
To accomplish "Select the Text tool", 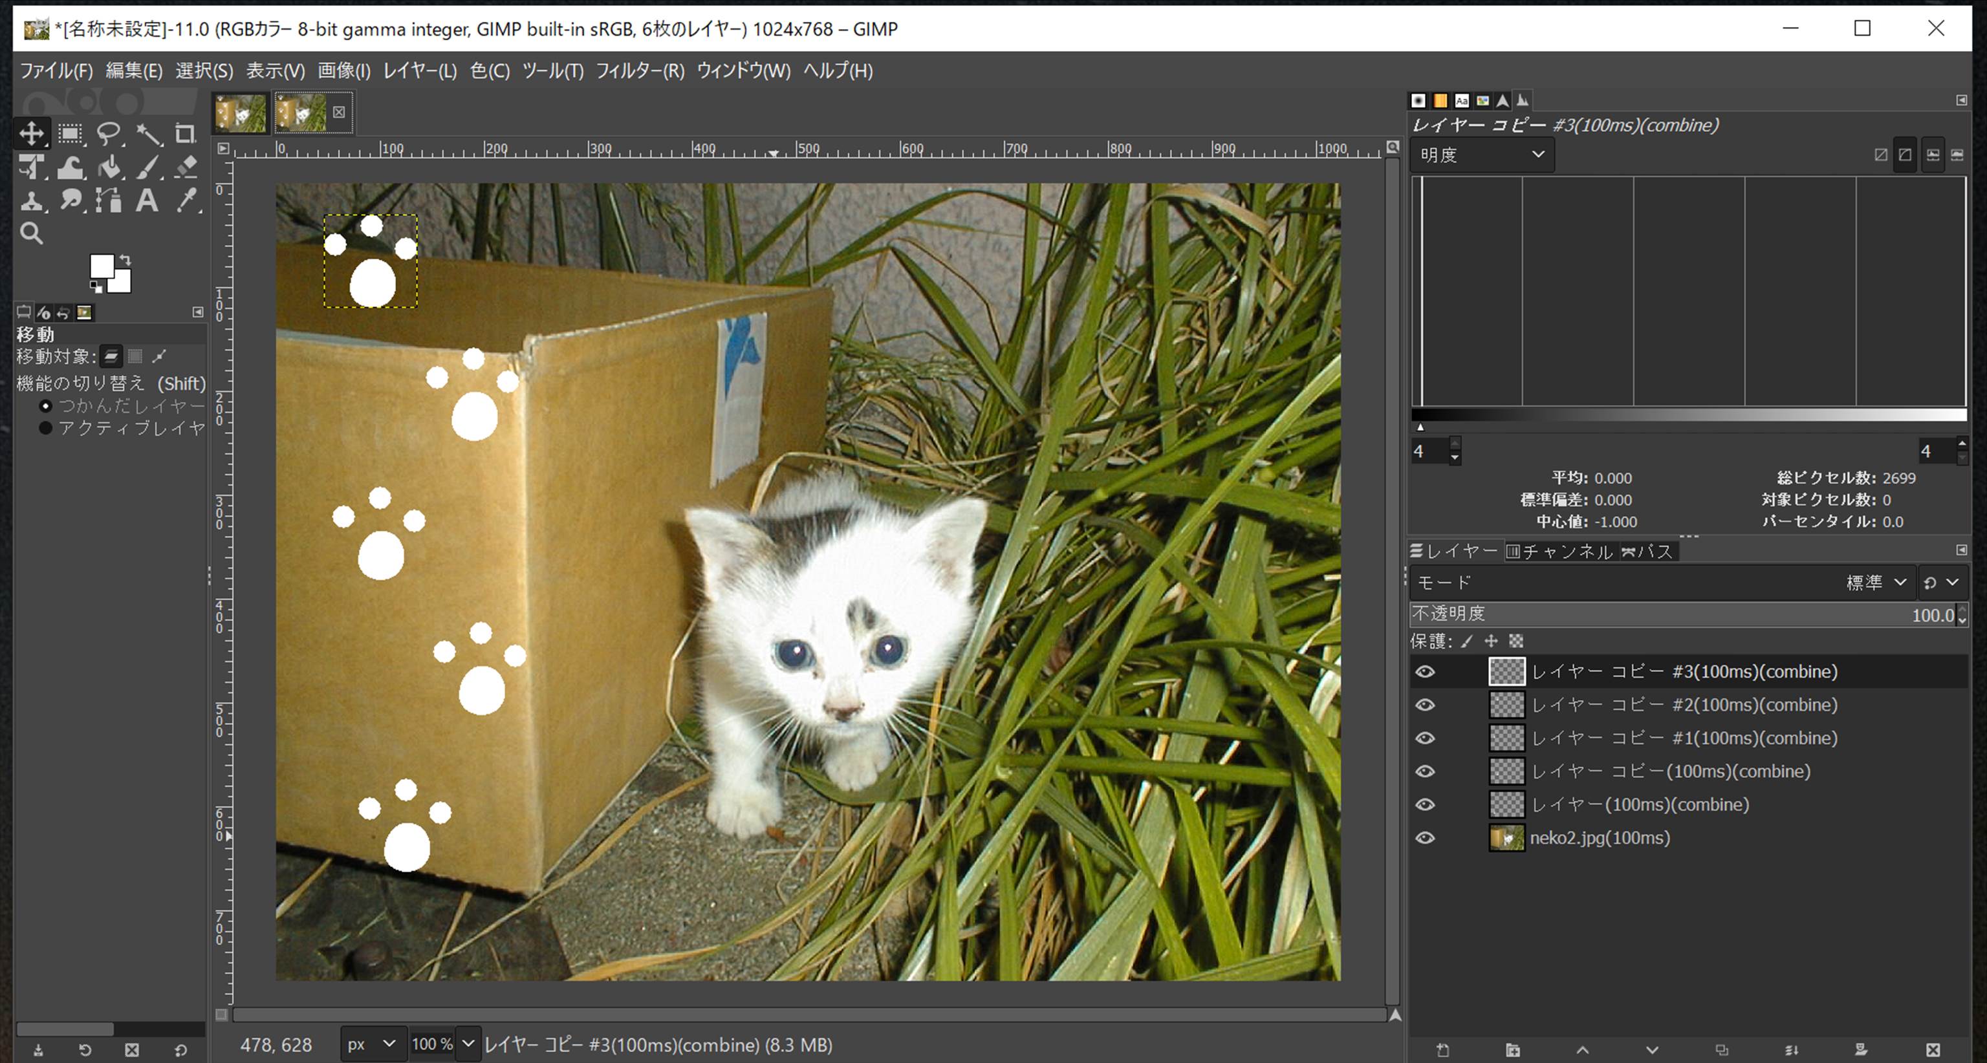I will [x=147, y=201].
